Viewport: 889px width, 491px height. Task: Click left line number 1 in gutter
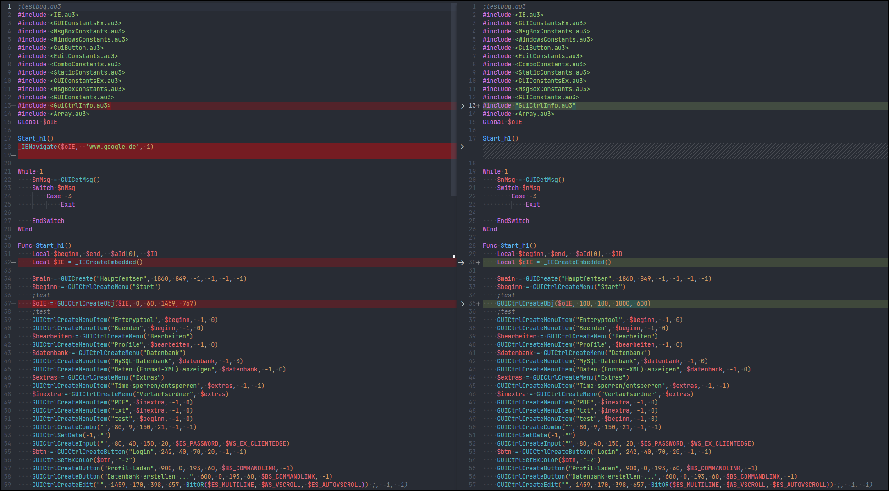coord(9,7)
